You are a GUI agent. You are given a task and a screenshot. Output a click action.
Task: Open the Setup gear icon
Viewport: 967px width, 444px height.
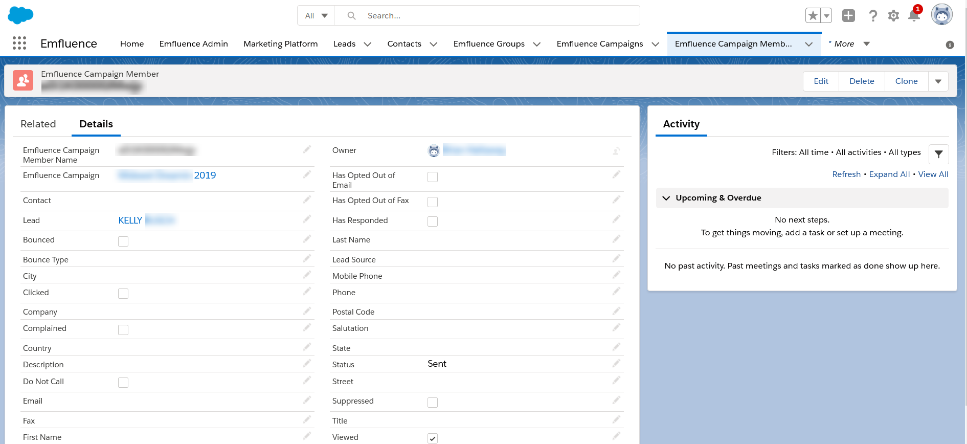[893, 16]
